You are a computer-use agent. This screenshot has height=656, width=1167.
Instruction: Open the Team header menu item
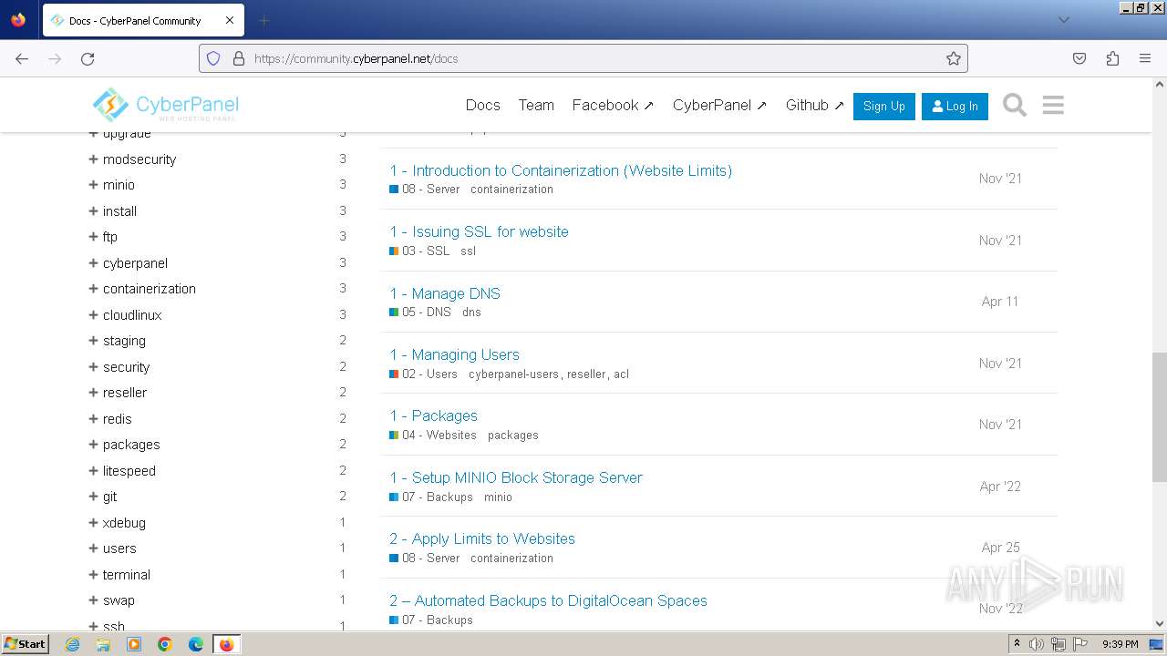tap(536, 105)
